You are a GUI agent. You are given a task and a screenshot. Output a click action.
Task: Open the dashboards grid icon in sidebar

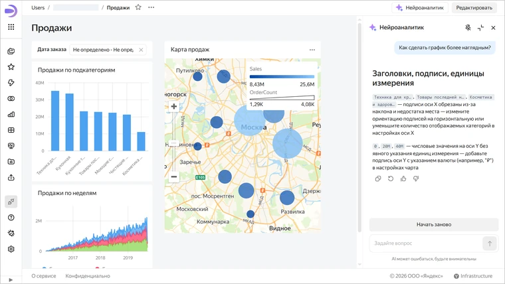(x=11, y=130)
